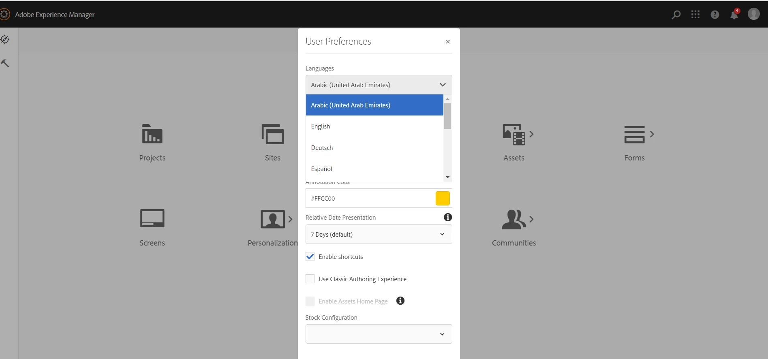The image size is (768, 359).
Task: Toggle the Enable shortcuts checkbox
Action: [x=310, y=256]
